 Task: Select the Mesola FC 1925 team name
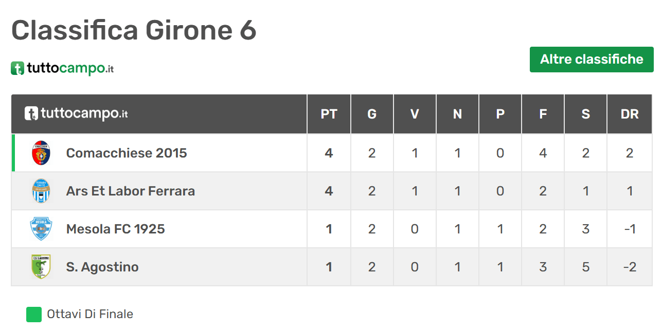coord(116,229)
